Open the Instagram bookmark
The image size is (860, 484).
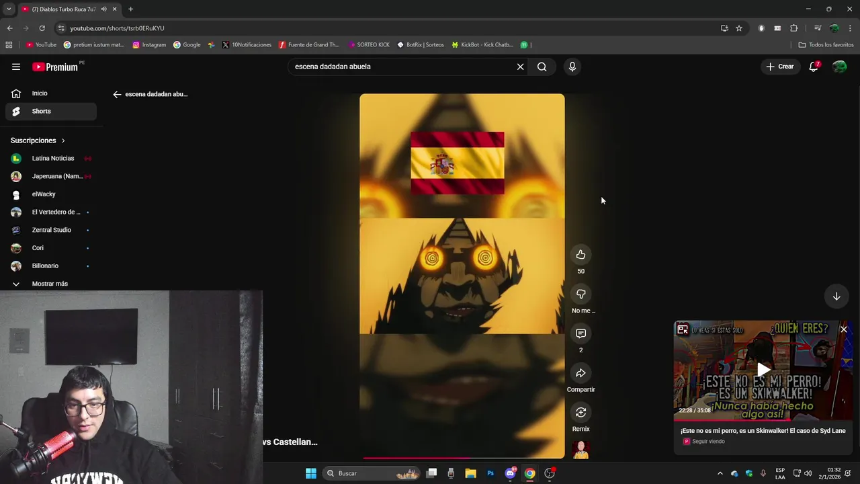click(x=149, y=45)
